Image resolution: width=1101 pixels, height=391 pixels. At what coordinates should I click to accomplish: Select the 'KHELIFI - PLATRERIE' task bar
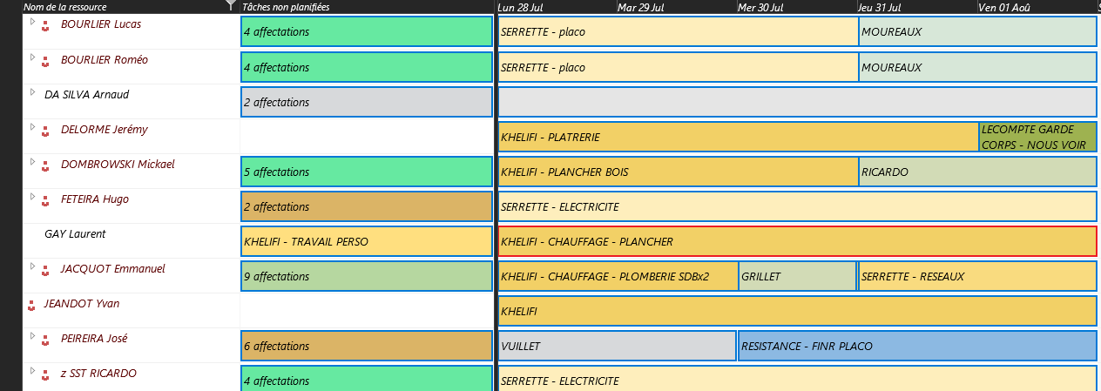coord(738,137)
